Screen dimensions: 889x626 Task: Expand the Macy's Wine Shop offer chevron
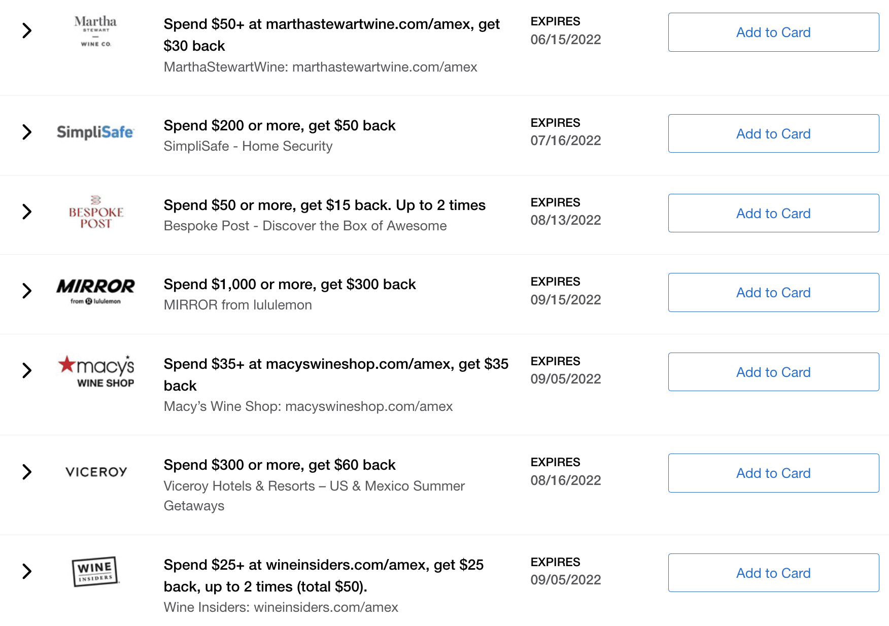coord(27,370)
